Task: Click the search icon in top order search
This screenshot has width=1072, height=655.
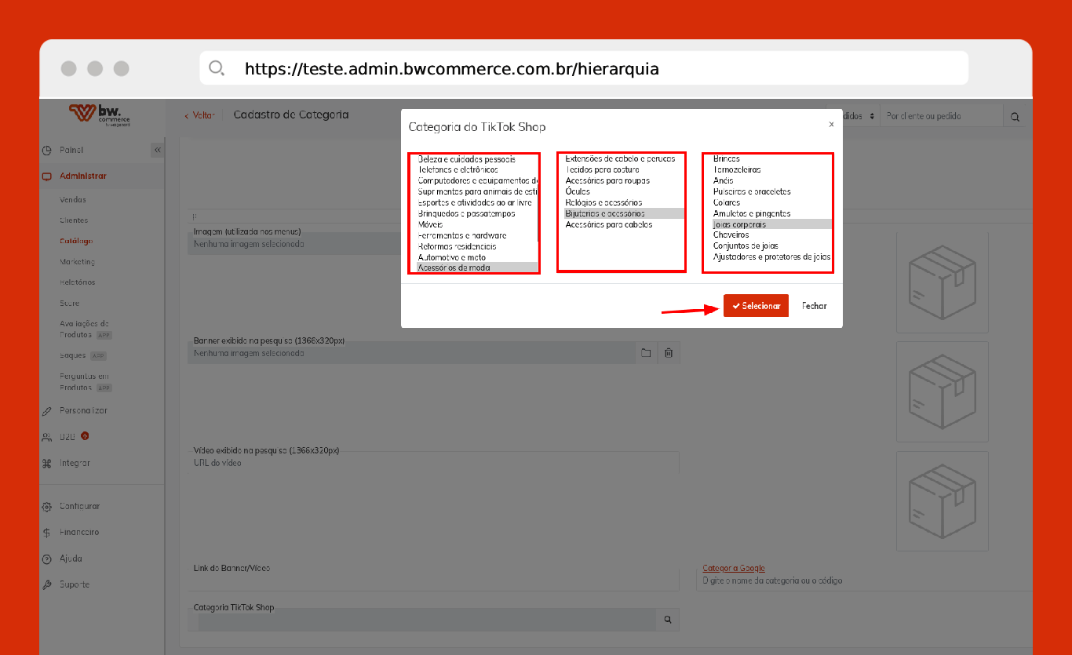Action: (1015, 116)
